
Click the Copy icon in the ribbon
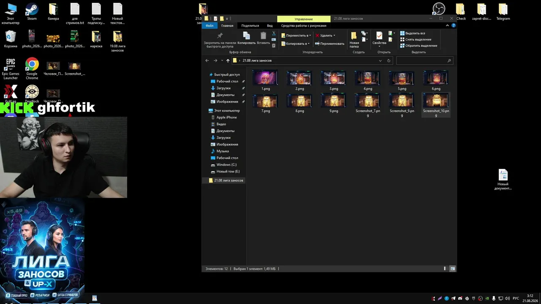tap(246, 35)
